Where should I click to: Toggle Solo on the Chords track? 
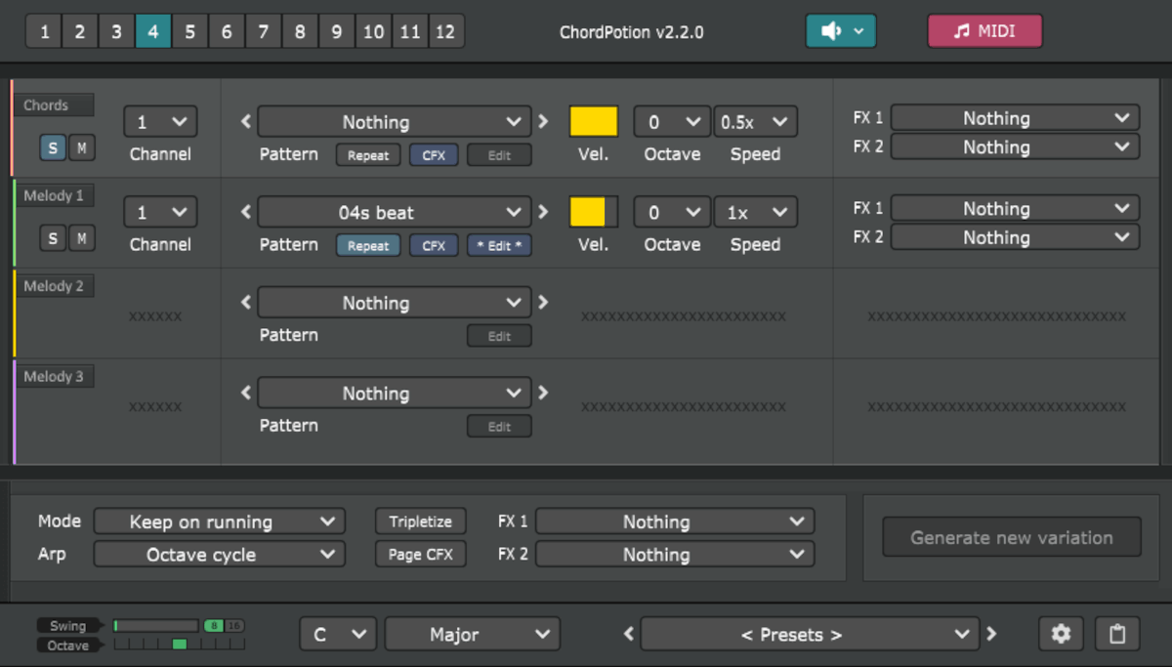click(x=53, y=147)
